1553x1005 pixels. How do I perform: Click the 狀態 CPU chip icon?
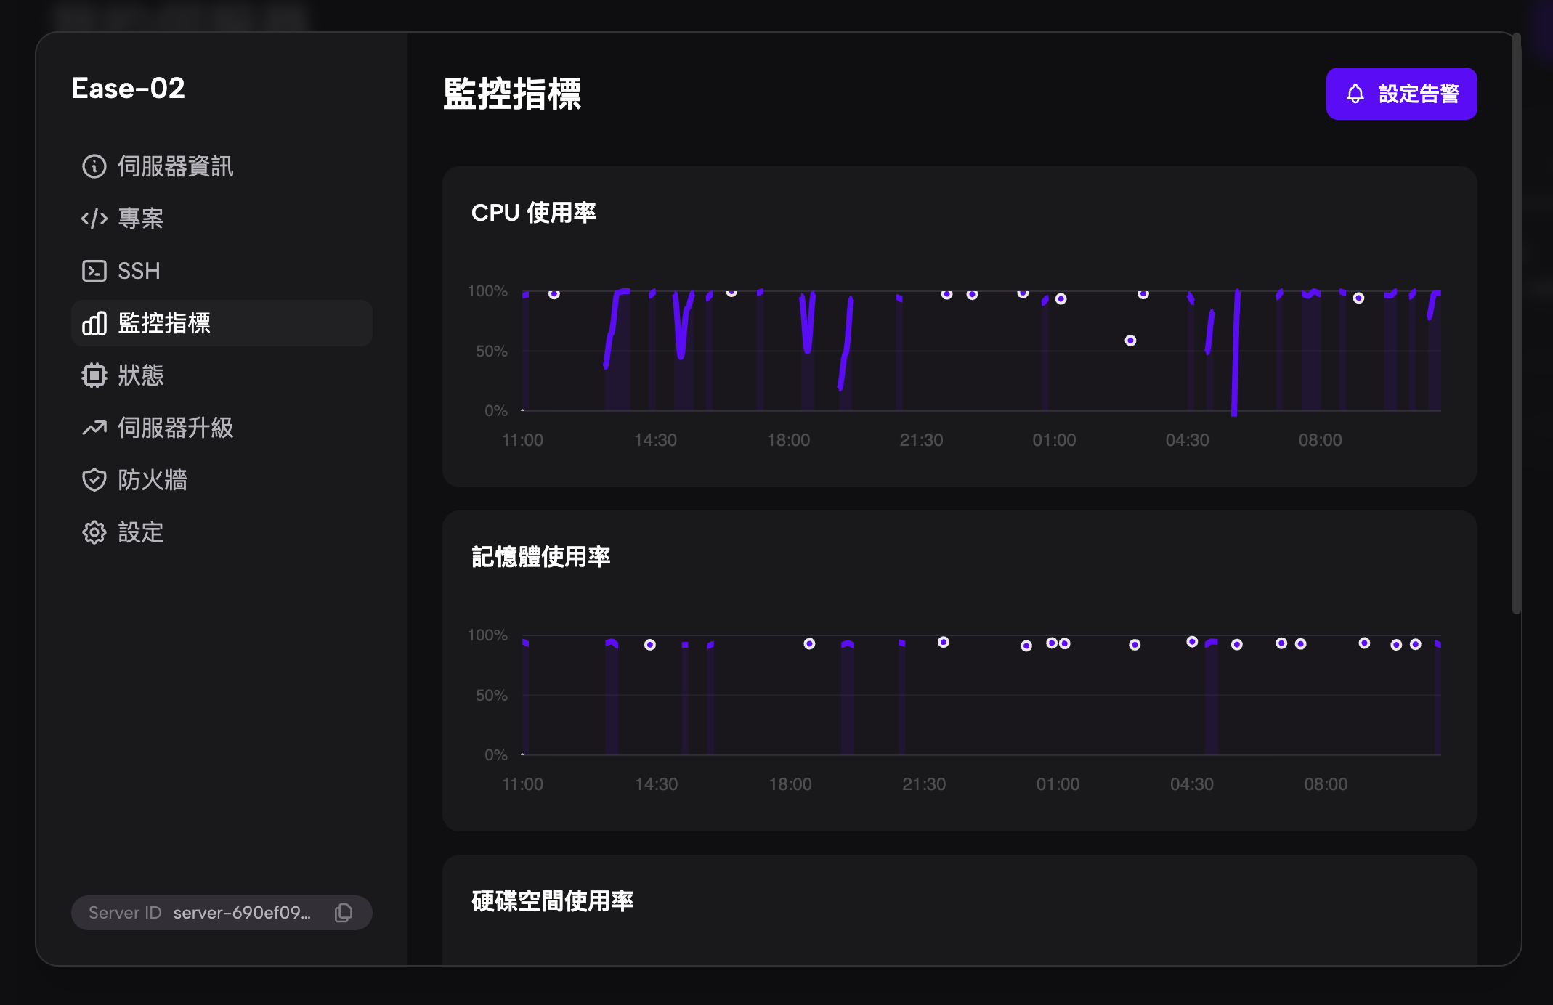94,375
